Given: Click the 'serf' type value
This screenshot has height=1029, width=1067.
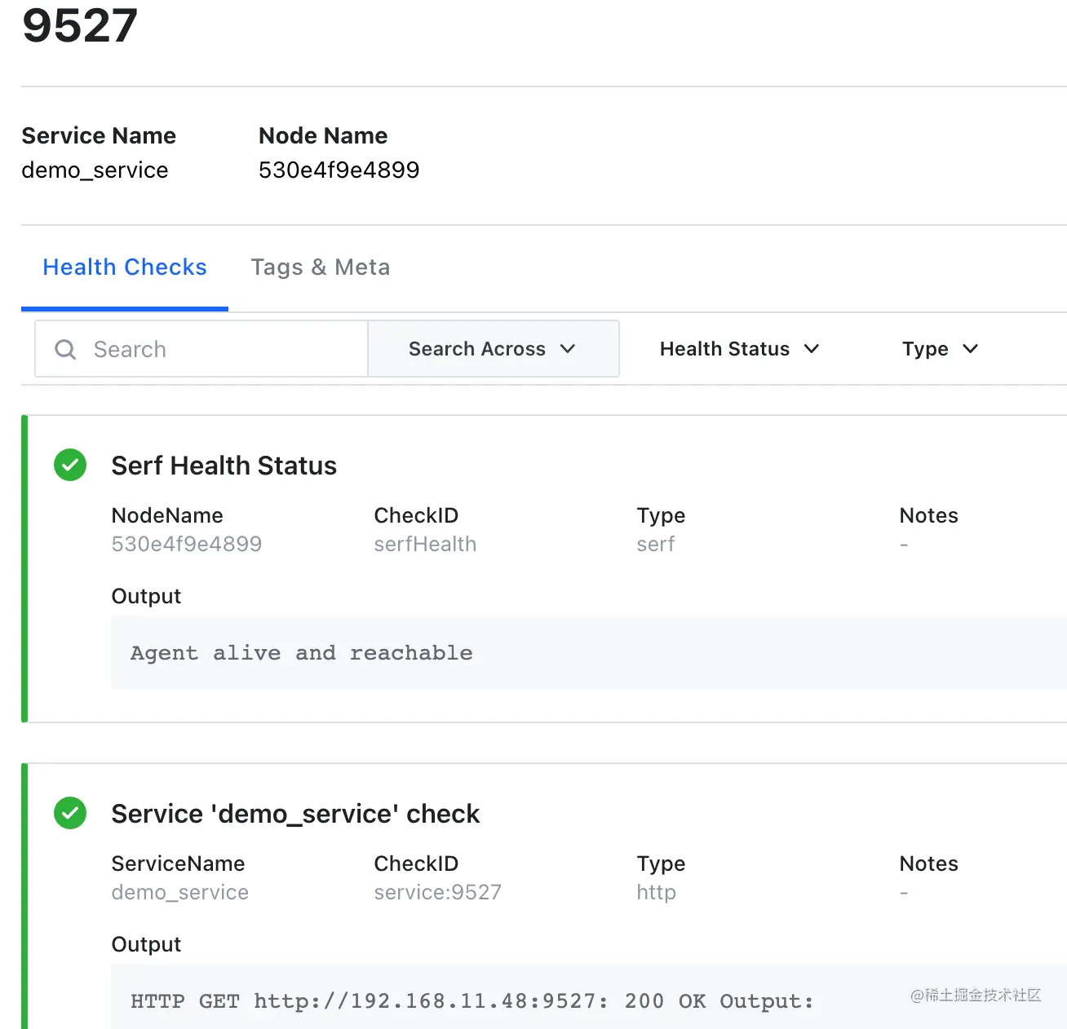Looking at the screenshot, I should point(656,544).
